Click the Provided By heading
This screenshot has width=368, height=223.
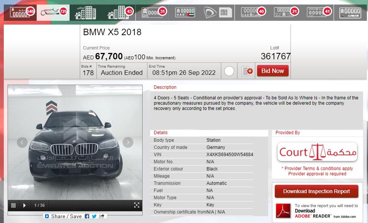[x=288, y=133]
